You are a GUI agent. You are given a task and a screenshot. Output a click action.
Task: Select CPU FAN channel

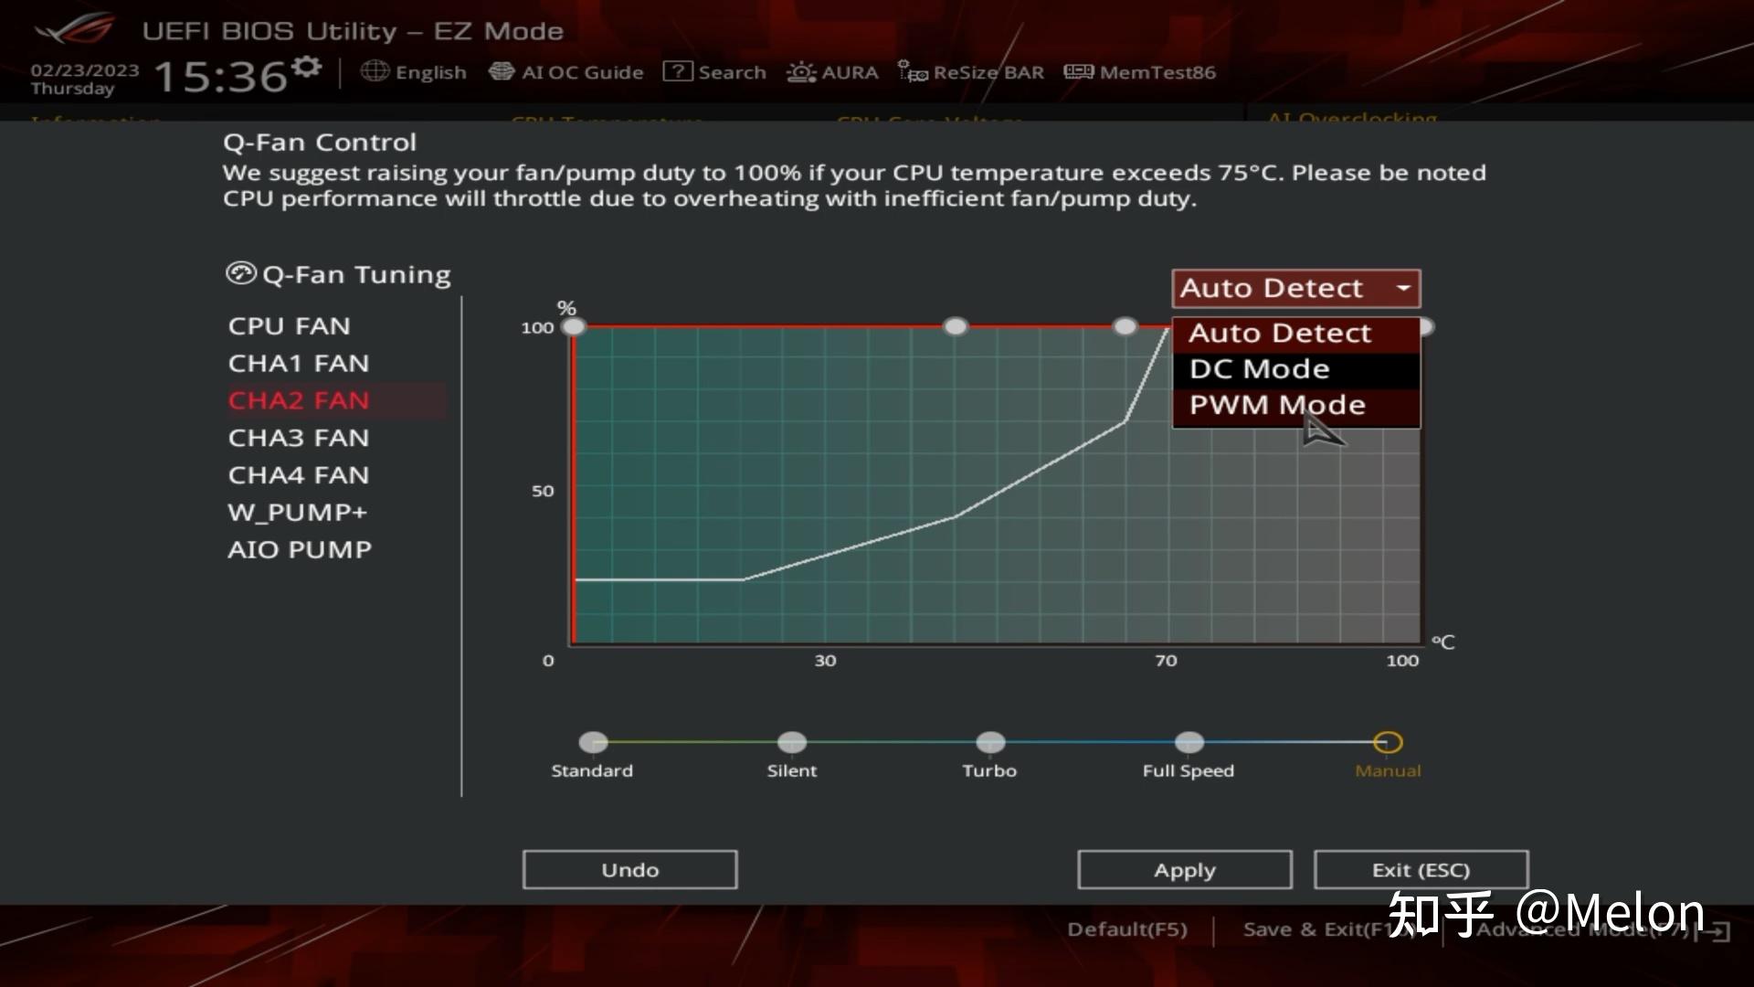point(287,325)
